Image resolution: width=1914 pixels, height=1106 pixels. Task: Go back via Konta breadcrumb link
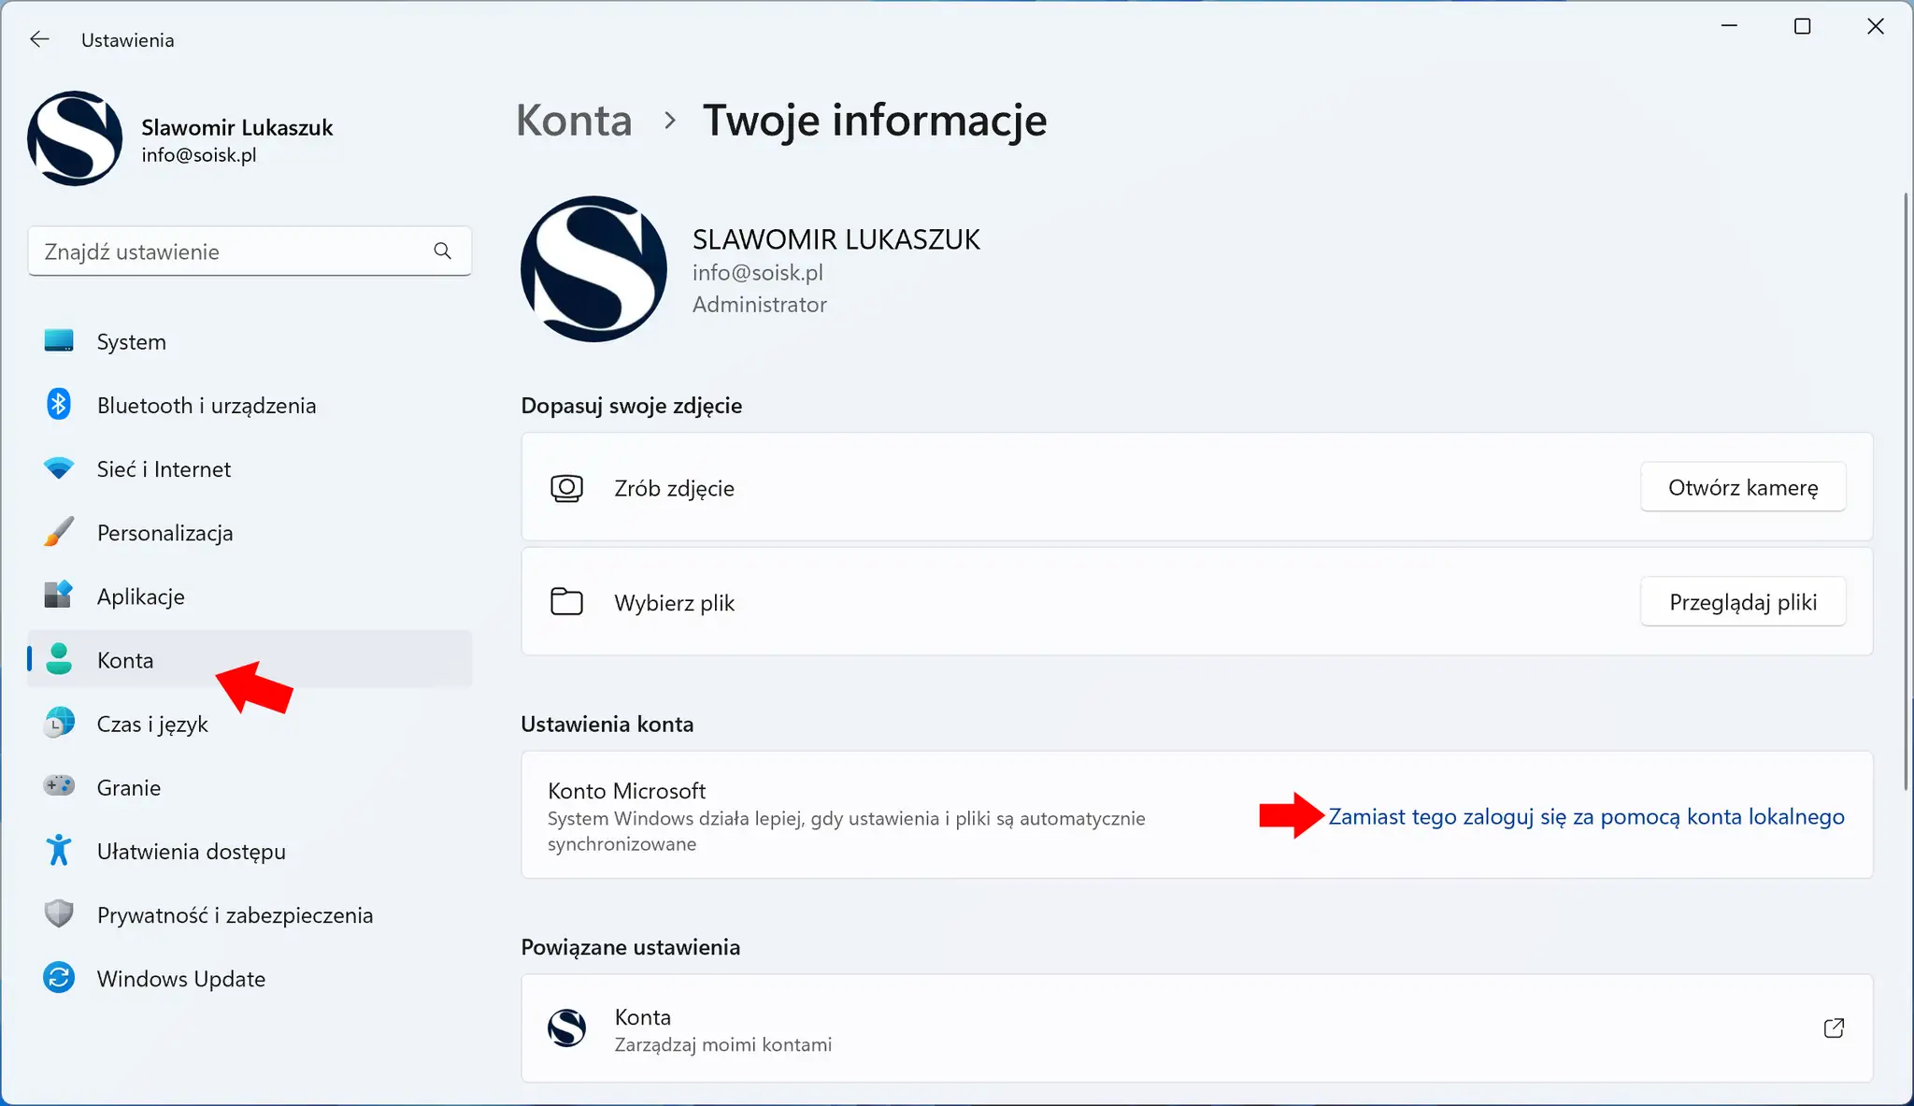574,120
